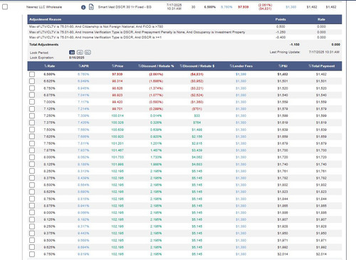Viewport: 356px width, 260px height.
Task: Select the 8.250% rate checkbox
Action: pos(32,171)
